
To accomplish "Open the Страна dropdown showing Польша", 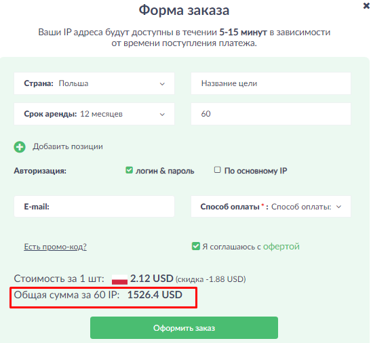I will pos(94,83).
